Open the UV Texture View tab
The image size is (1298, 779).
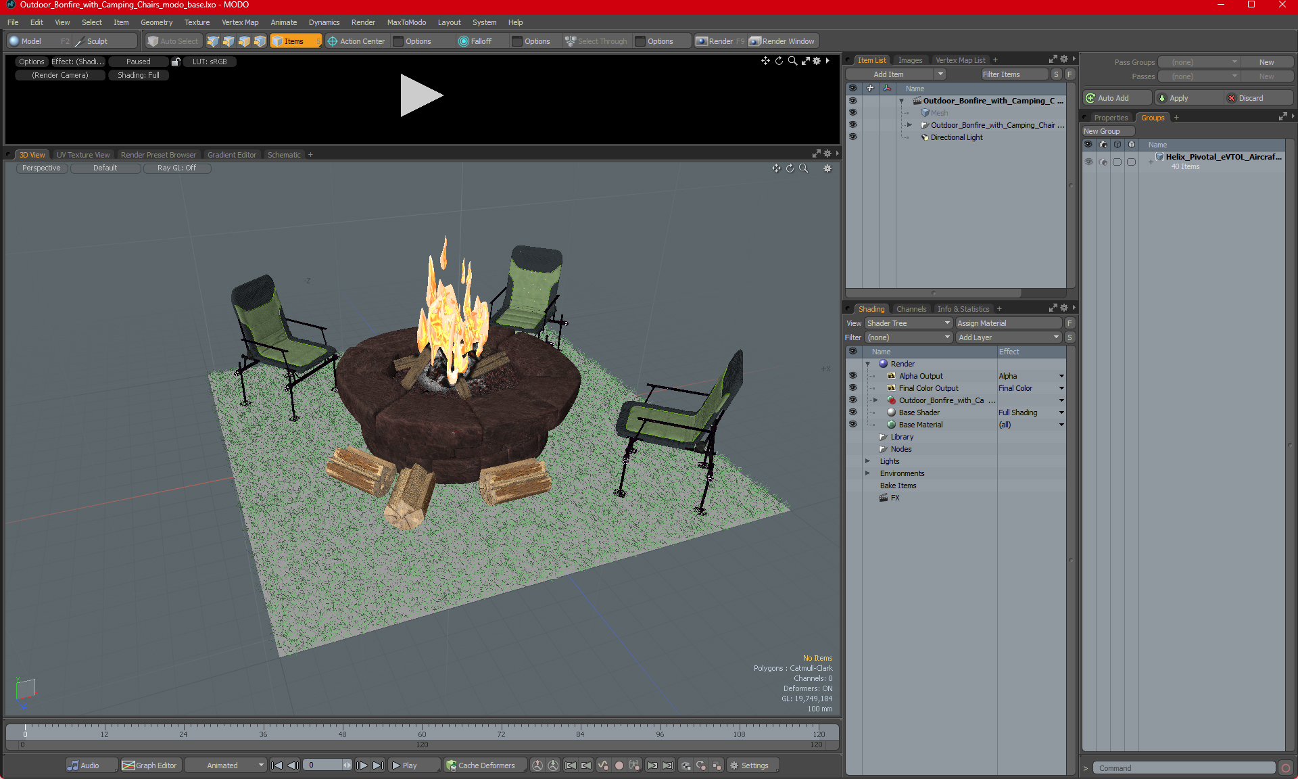(x=82, y=154)
